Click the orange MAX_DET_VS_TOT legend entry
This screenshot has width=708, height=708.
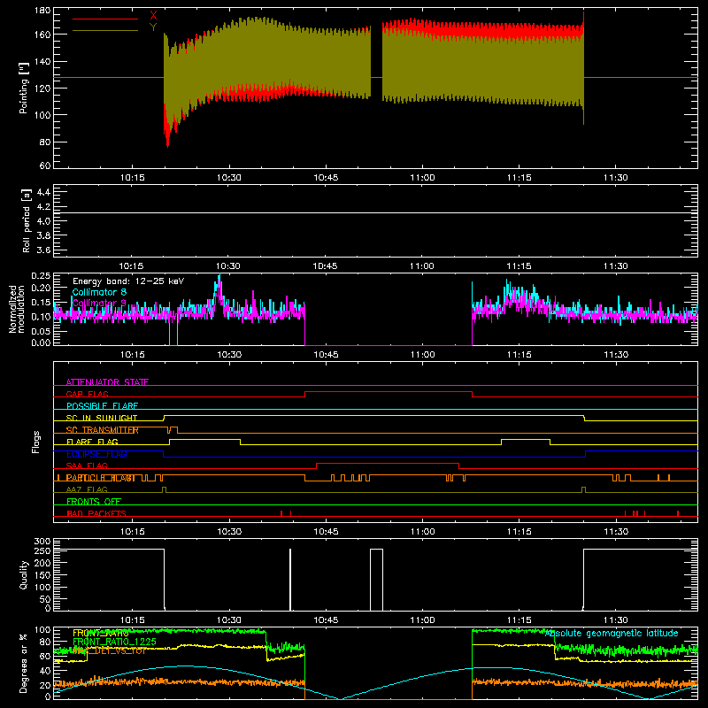pos(110,650)
